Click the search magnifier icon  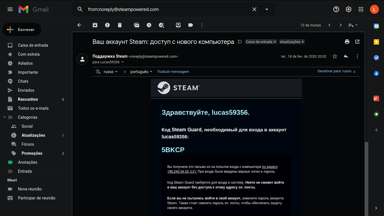(x=80, y=9)
